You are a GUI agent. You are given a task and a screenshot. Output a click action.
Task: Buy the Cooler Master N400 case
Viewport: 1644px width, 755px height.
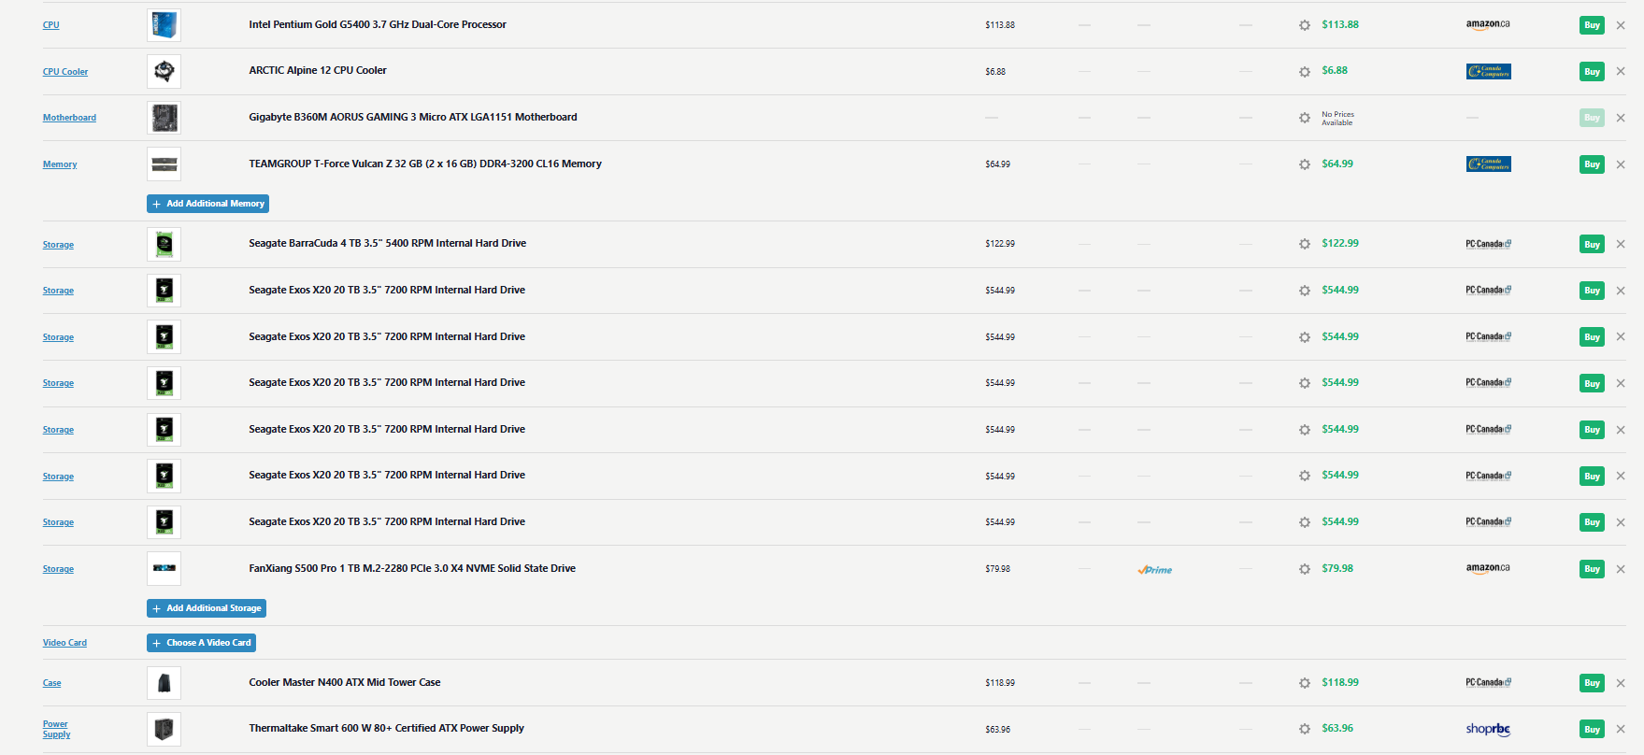(x=1592, y=683)
